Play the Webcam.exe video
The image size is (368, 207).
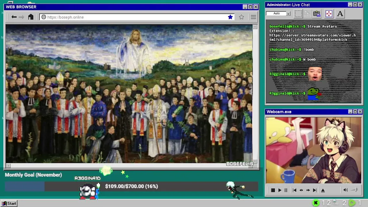click(x=279, y=190)
